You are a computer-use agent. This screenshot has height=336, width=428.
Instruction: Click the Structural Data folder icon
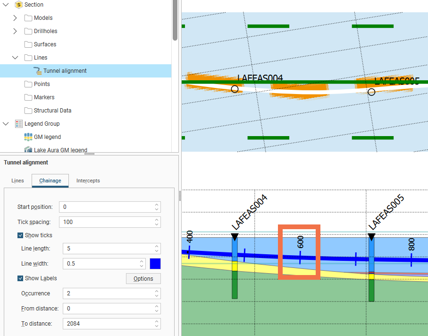point(28,111)
